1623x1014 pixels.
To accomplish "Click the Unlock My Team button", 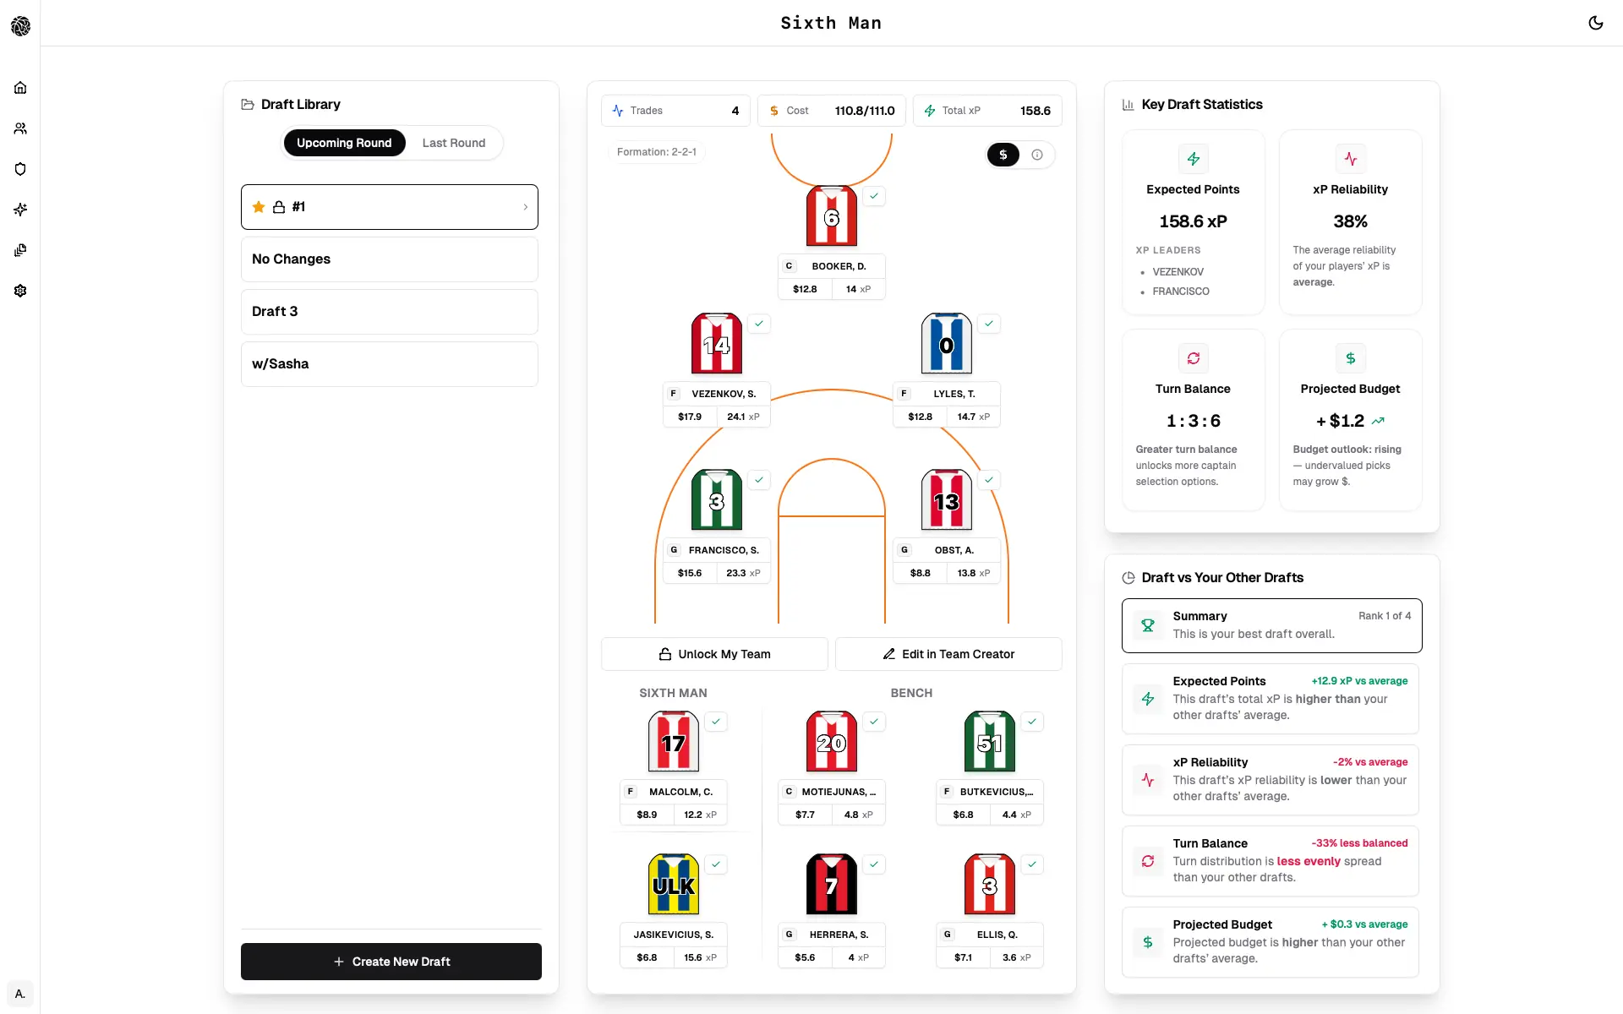I will pos(714,654).
